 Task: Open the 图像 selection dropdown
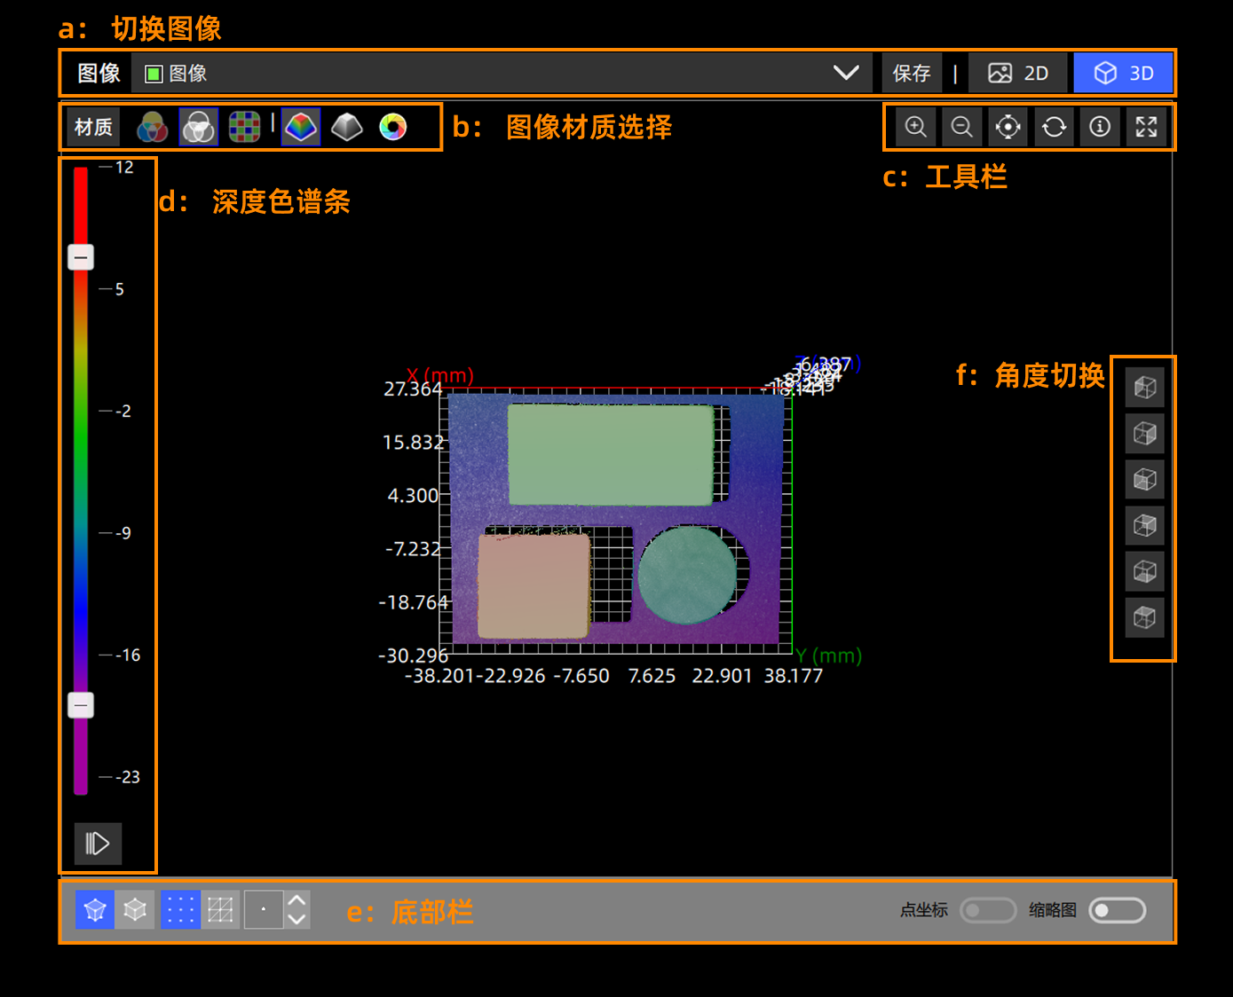pyautogui.click(x=502, y=73)
